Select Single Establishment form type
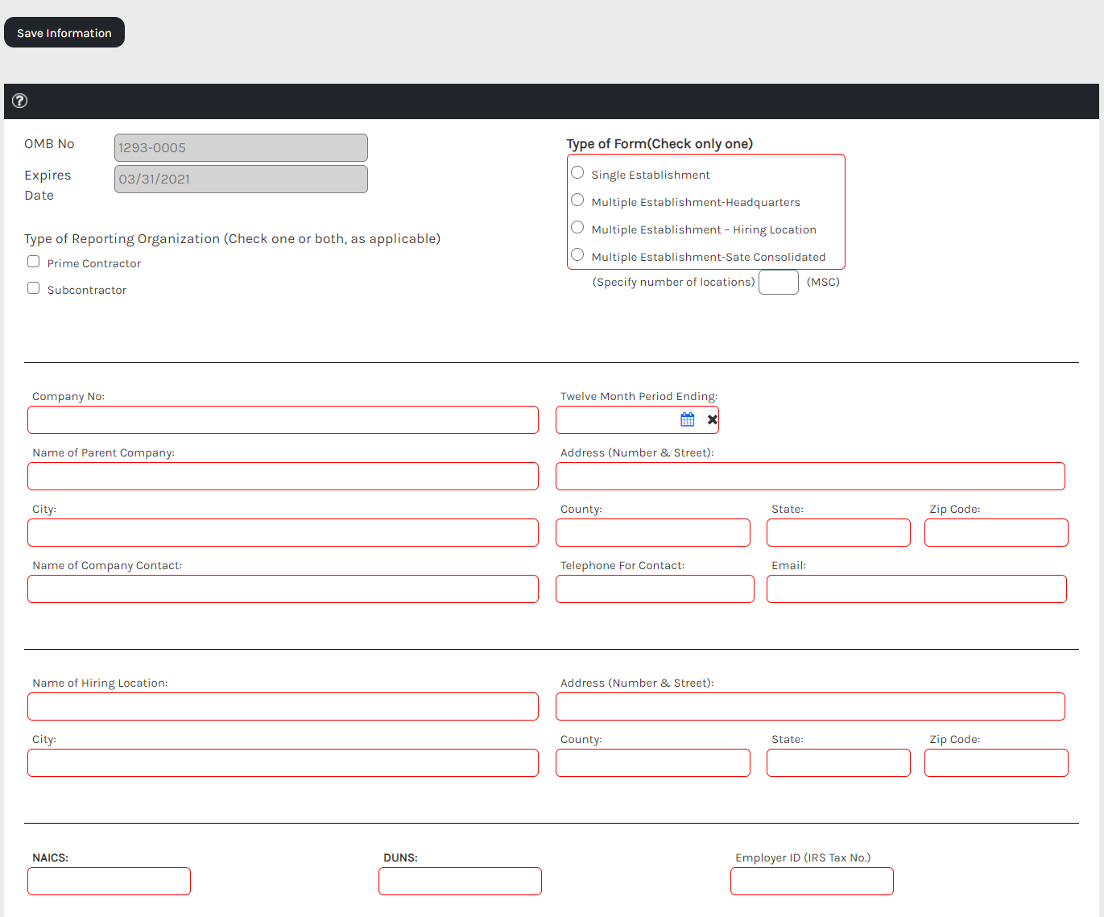1104x917 pixels. click(x=577, y=173)
